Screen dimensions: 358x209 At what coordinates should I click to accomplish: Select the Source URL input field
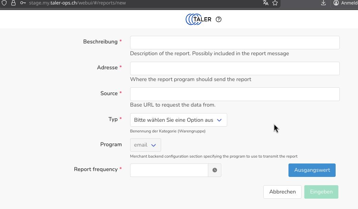coord(235,94)
